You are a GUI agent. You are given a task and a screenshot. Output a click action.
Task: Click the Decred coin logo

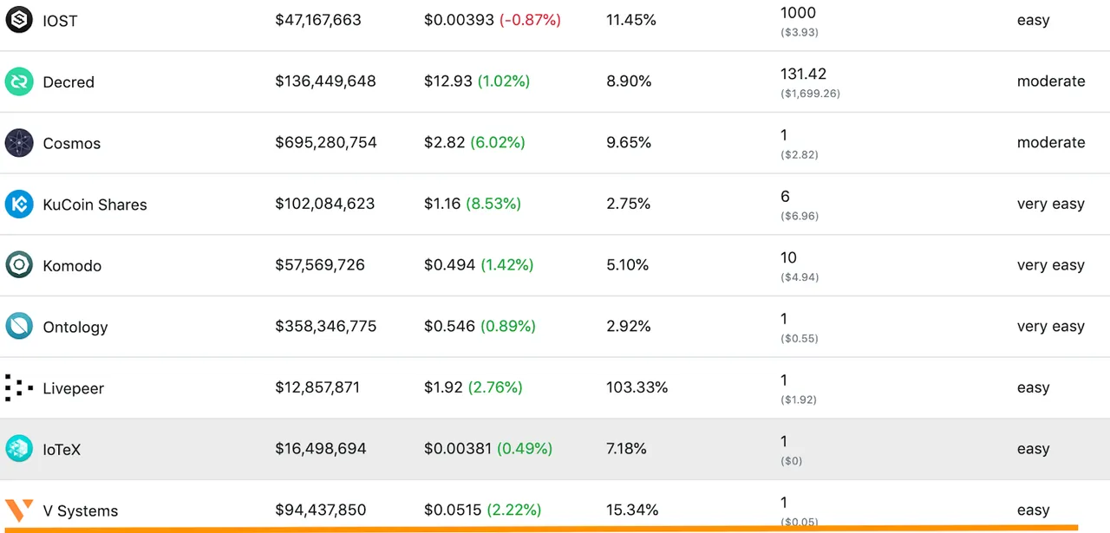pos(19,81)
